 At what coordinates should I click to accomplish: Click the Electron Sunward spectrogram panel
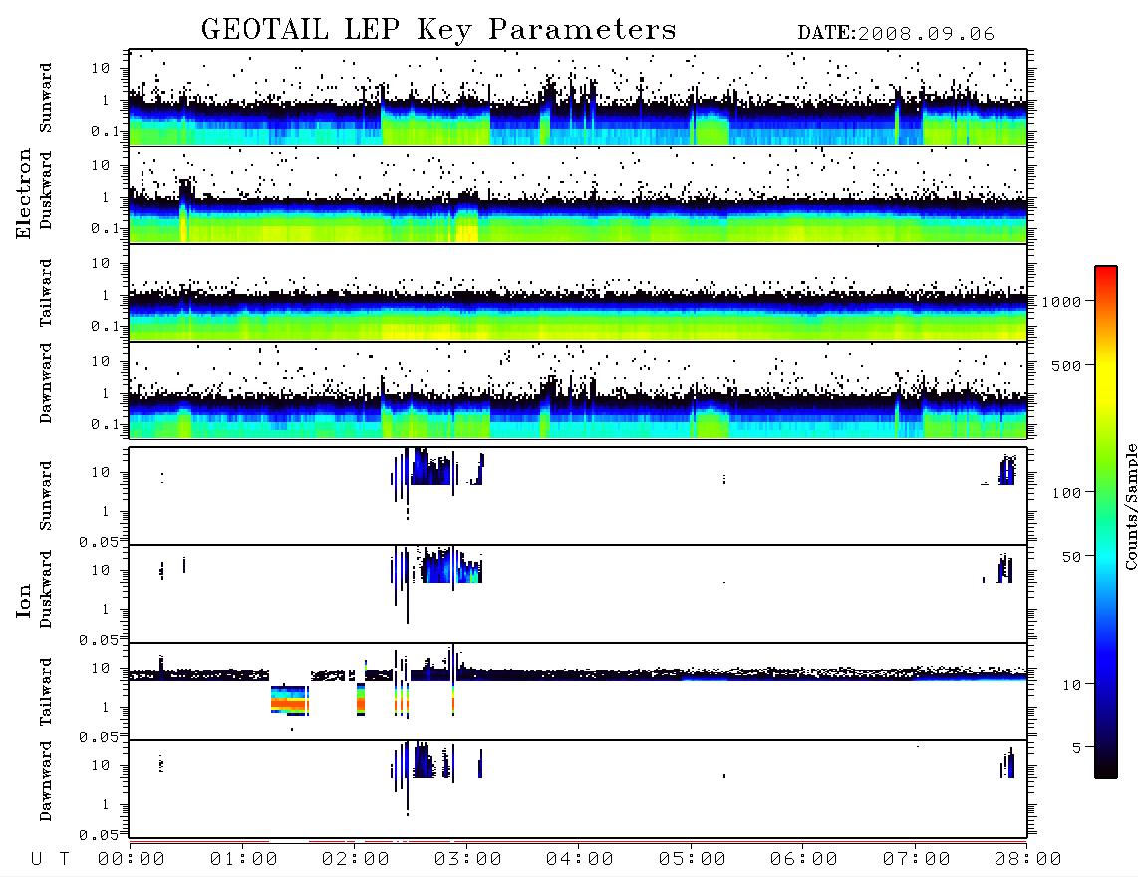578,98
